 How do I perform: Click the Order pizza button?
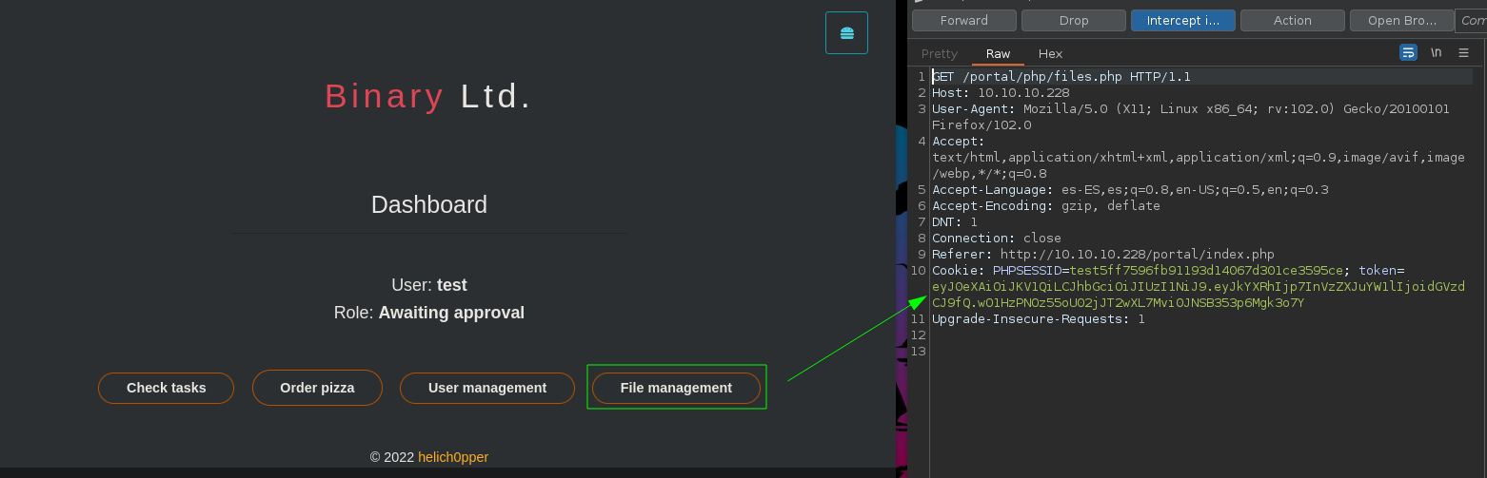[317, 388]
